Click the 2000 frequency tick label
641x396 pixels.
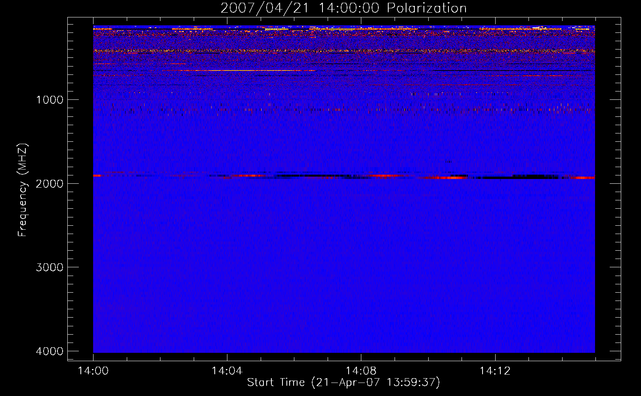click(x=50, y=184)
